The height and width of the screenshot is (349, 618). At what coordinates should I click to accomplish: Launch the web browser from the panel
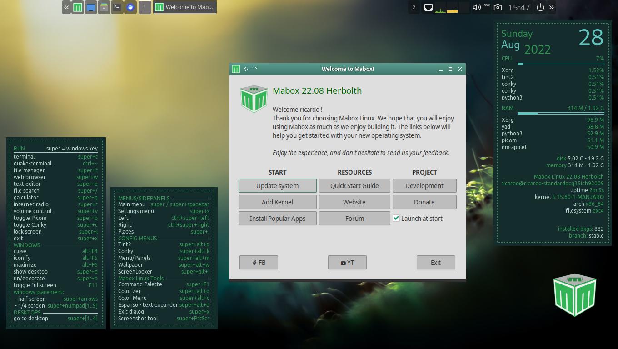[130, 7]
